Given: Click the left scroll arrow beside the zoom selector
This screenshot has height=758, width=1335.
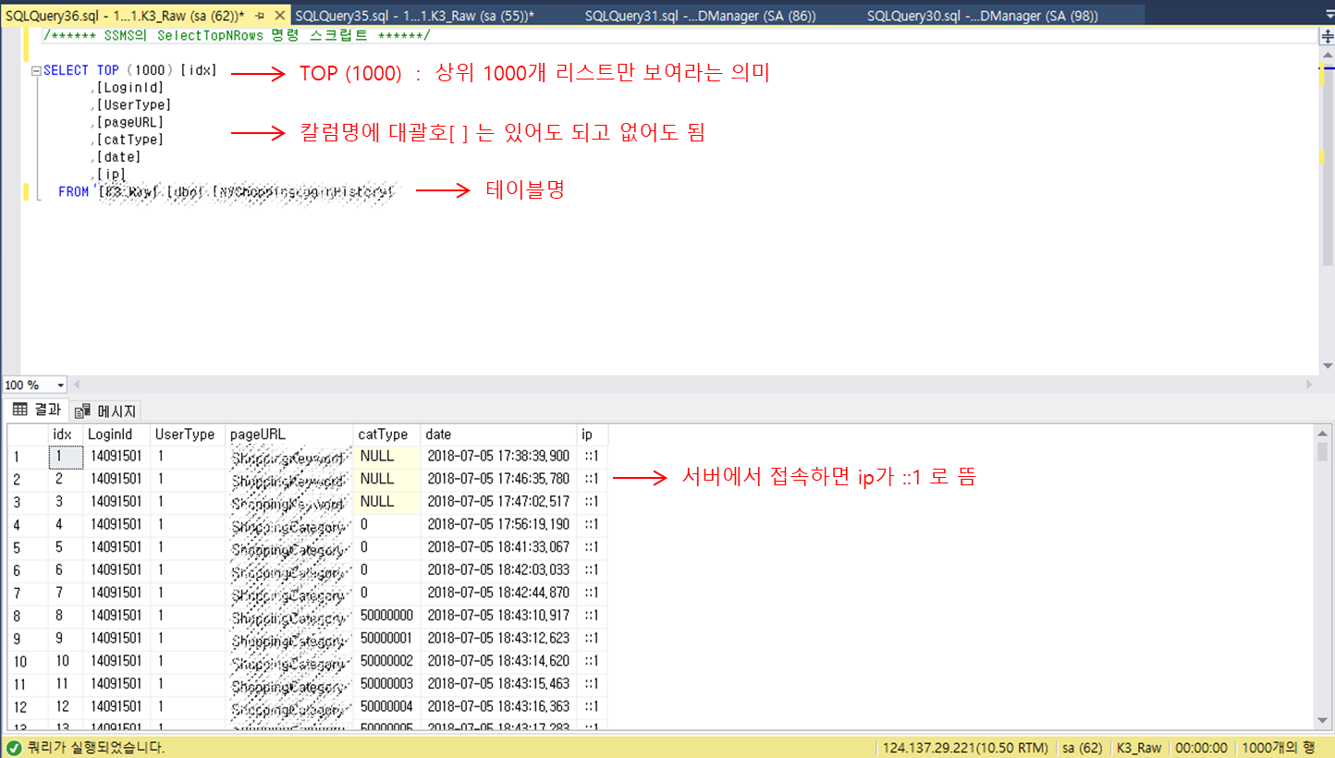Looking at the screenshot, I should point(77,385).
